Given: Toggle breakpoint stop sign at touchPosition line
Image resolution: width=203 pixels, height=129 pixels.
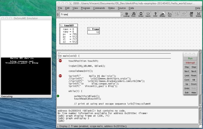Looking at the screenshot, I should [x=60, y=61].
